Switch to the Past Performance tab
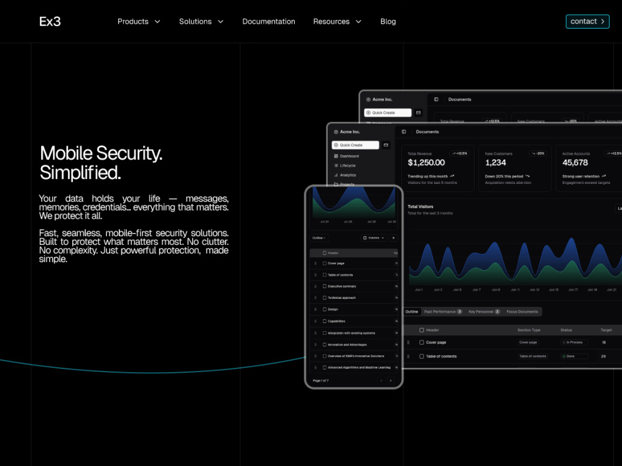 tap(443, 311)
